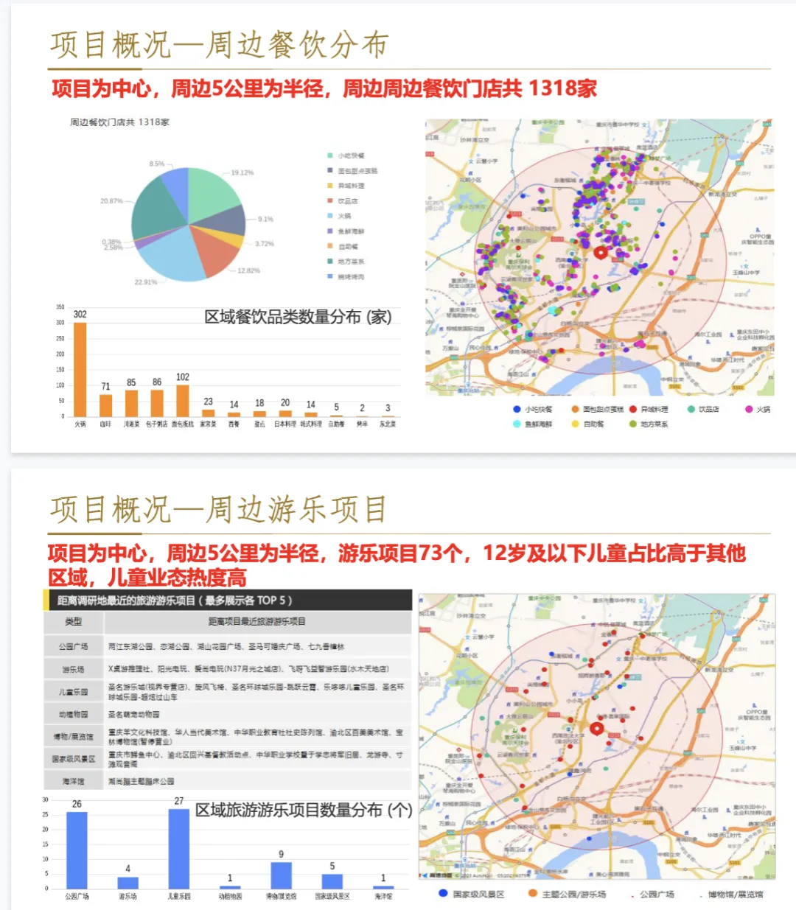Click the chart title 区域餐饮品类数量分布 (家)
796x910 pixels.
pos(298,317)
